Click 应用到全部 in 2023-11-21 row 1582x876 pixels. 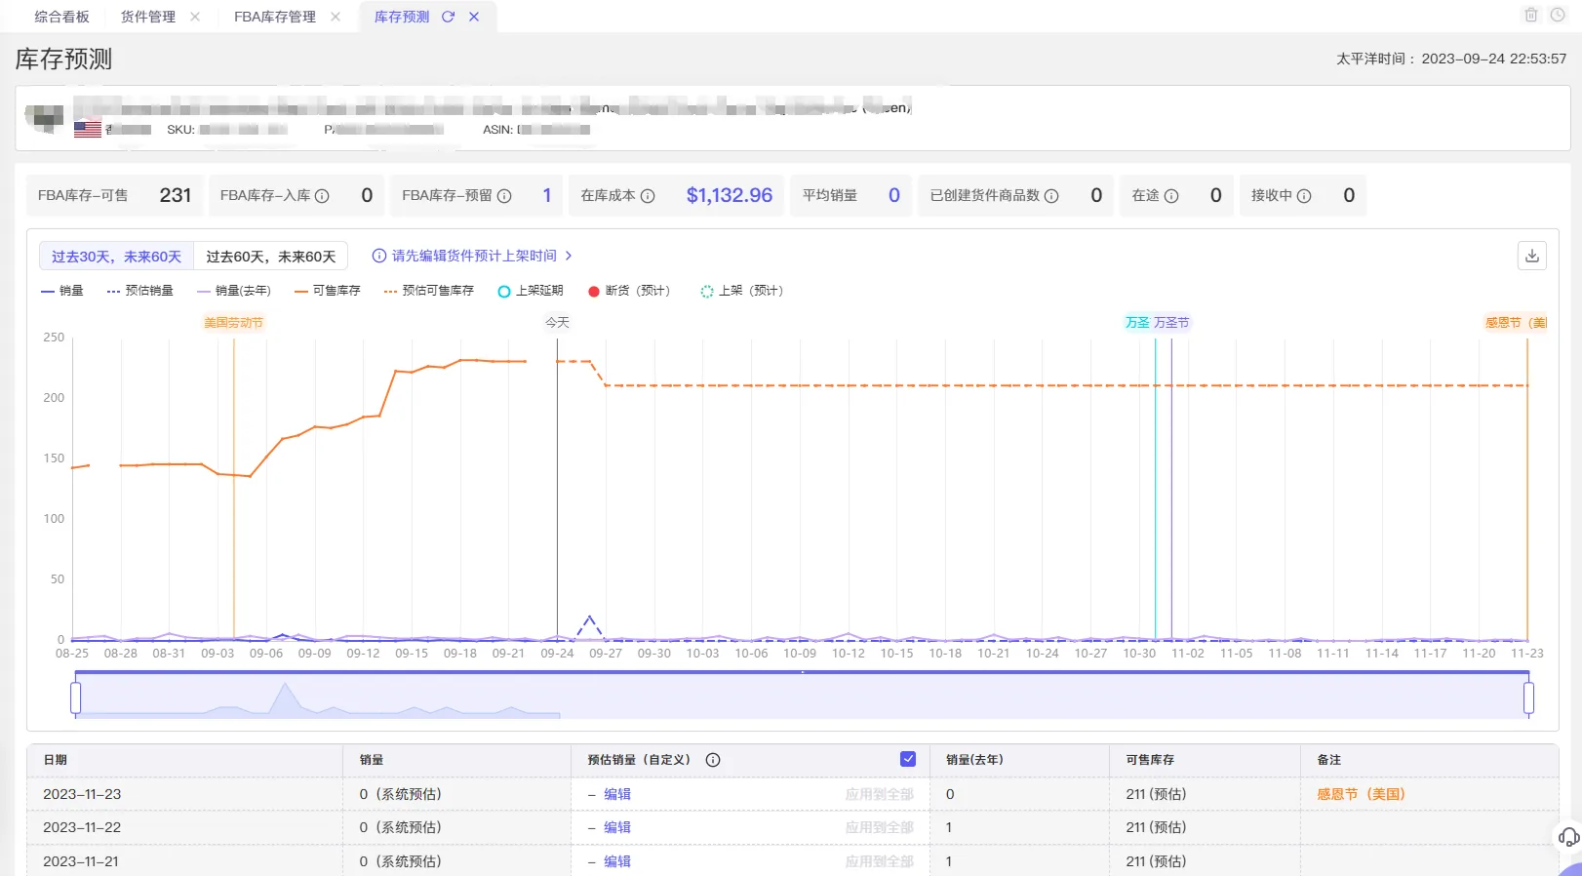[x=880, y=861]
